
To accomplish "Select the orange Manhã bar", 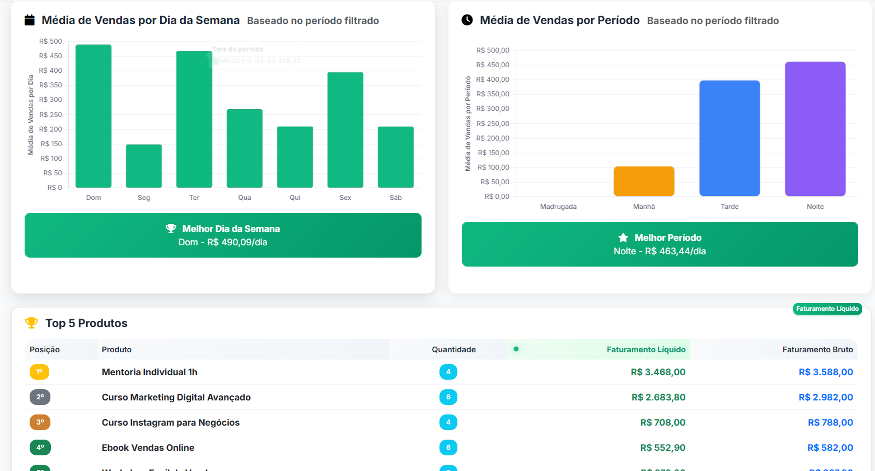I will [644, 181].
